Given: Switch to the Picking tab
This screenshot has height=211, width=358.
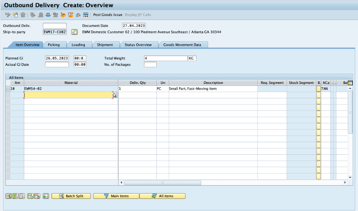Looking at the screenshot, I should pos(54,45).
